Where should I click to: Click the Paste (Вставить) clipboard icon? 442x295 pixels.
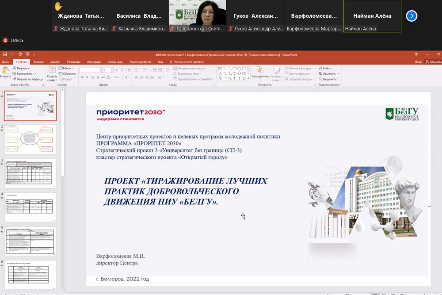click(x=5, y=71)
